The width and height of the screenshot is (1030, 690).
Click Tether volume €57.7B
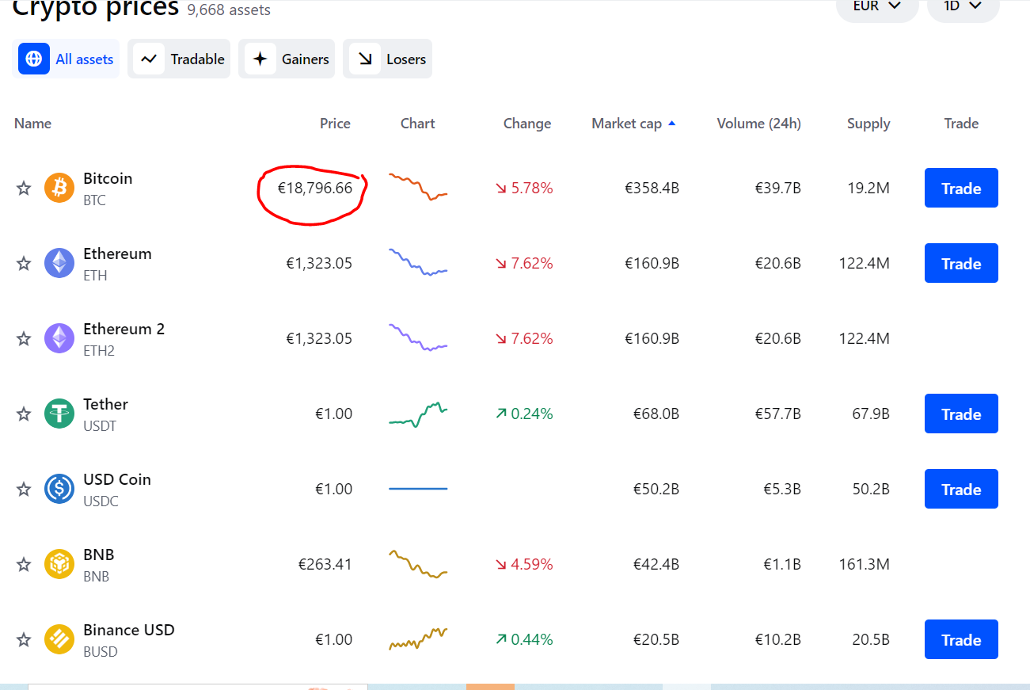coord(777,414)
